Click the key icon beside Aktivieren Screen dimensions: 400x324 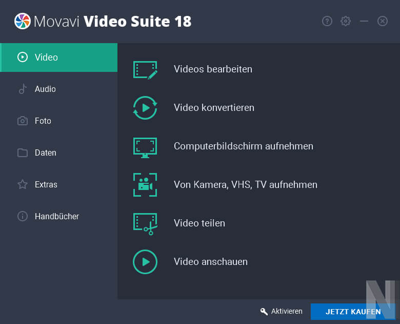tap(264, 312)
